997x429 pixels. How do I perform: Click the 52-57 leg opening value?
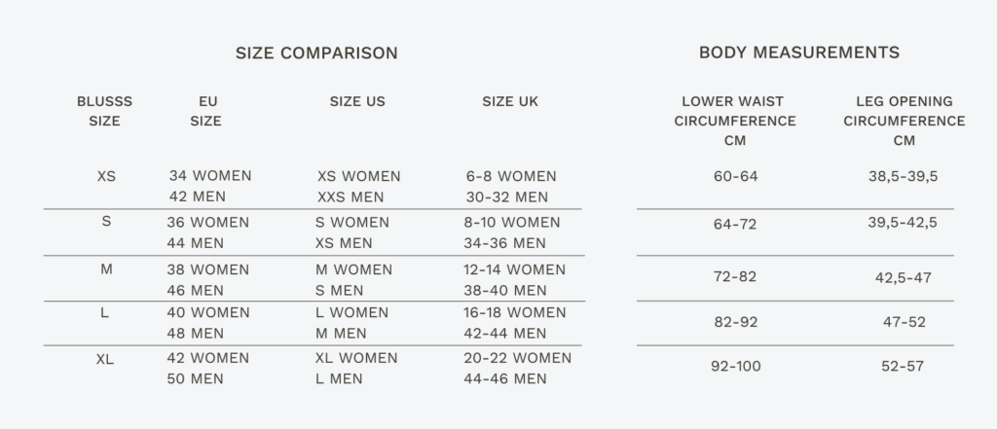pyautogui.click(x=901, y=367)
